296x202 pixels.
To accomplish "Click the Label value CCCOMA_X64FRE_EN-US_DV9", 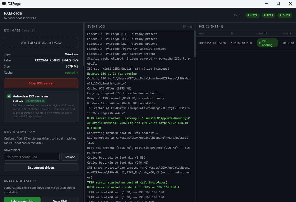I will [x=57, y=60].
